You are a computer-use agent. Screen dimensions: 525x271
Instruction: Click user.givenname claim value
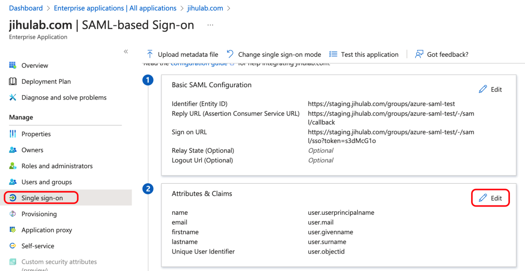[331, 232]
